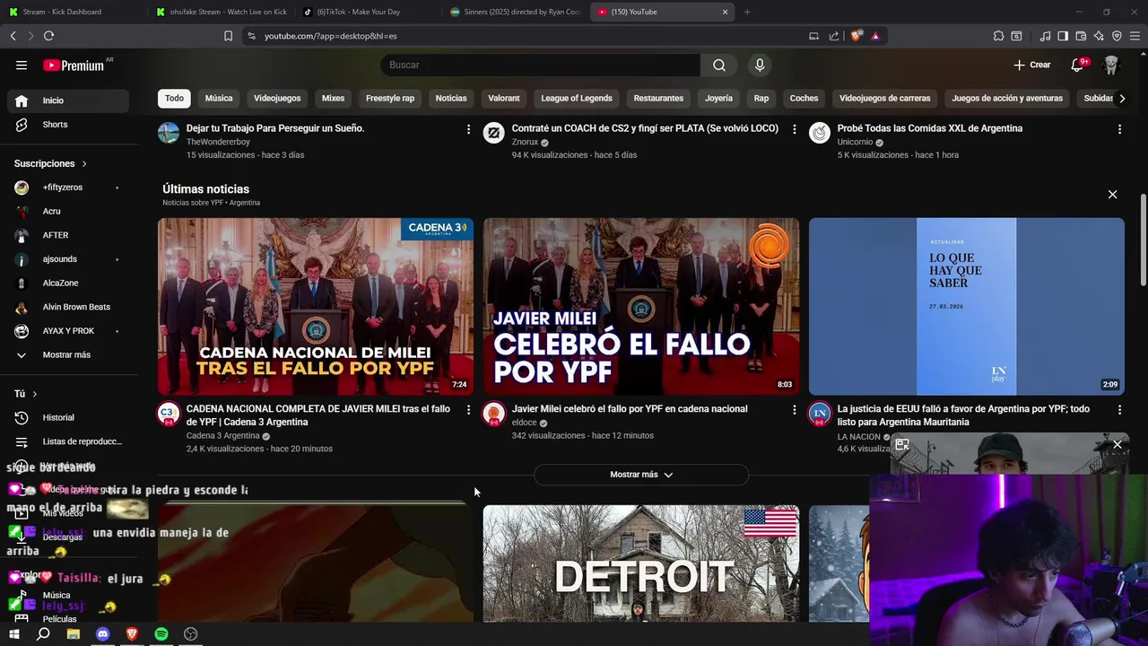The image size is (1148, 646).
Task: Expand the Suscripciones section chevron
Action: tap(84, 163)
